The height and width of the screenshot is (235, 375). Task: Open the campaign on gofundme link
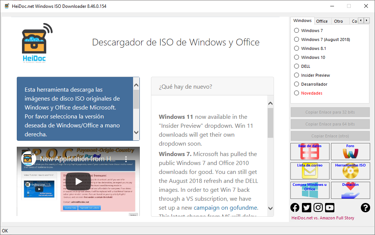[x=226, y=208]
